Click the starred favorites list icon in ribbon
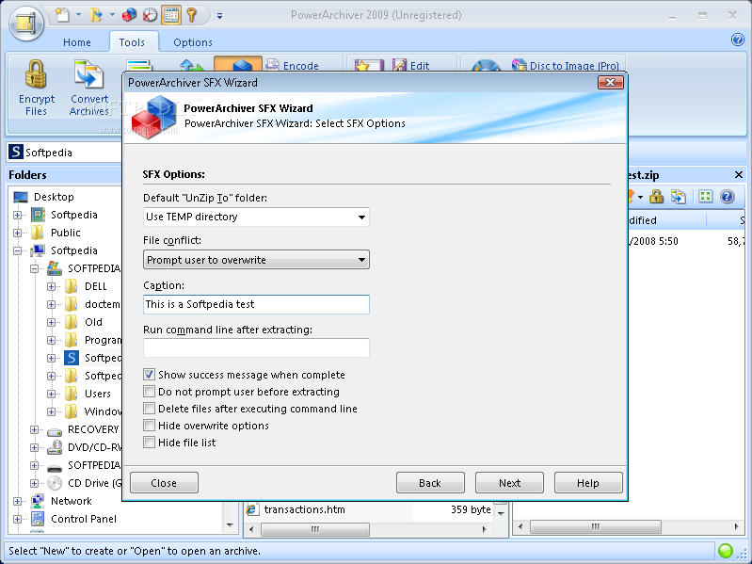752x564 pixels. [368, 66]
